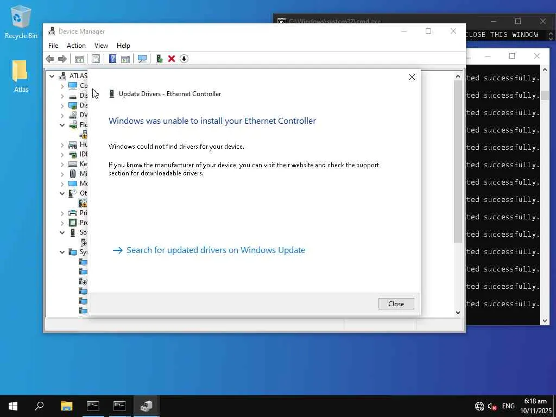Collapse the Floppy drive controllers chevron
This screenshot has width=556, height=417.
point(62,125)
